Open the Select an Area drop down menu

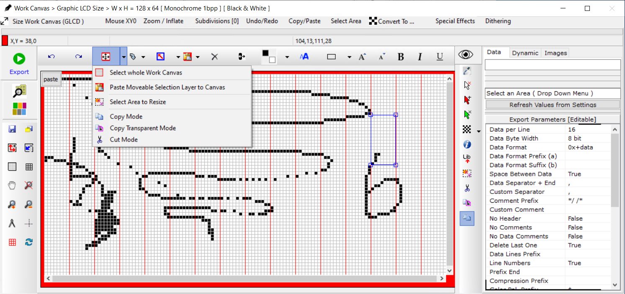pyautogui.click(x=552, y=93)
